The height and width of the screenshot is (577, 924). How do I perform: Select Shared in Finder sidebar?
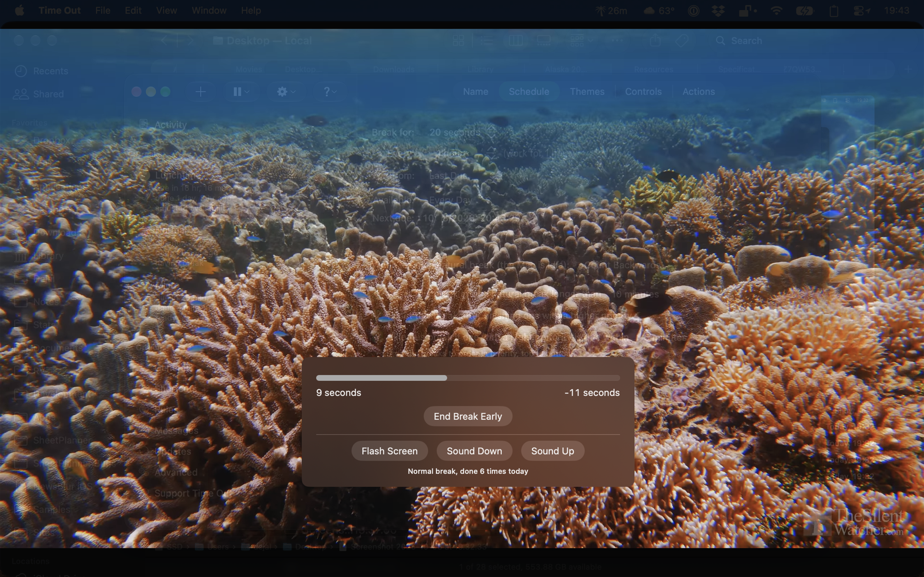38,94
